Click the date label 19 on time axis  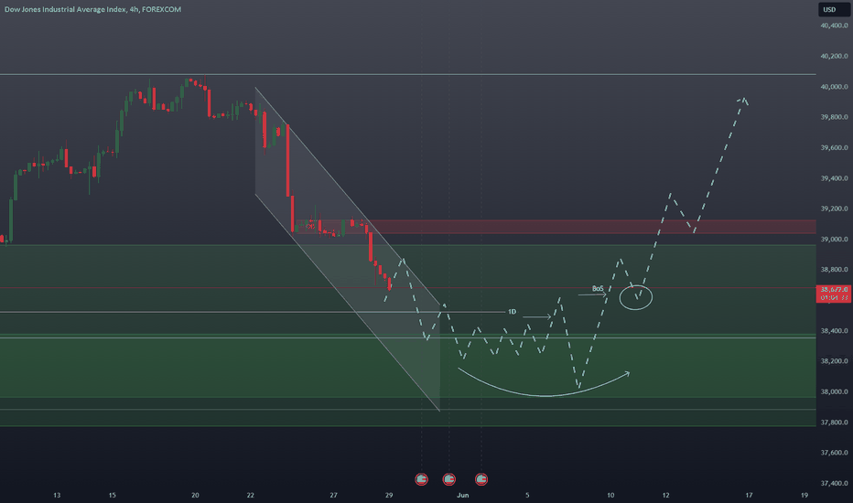pos(804,496)
